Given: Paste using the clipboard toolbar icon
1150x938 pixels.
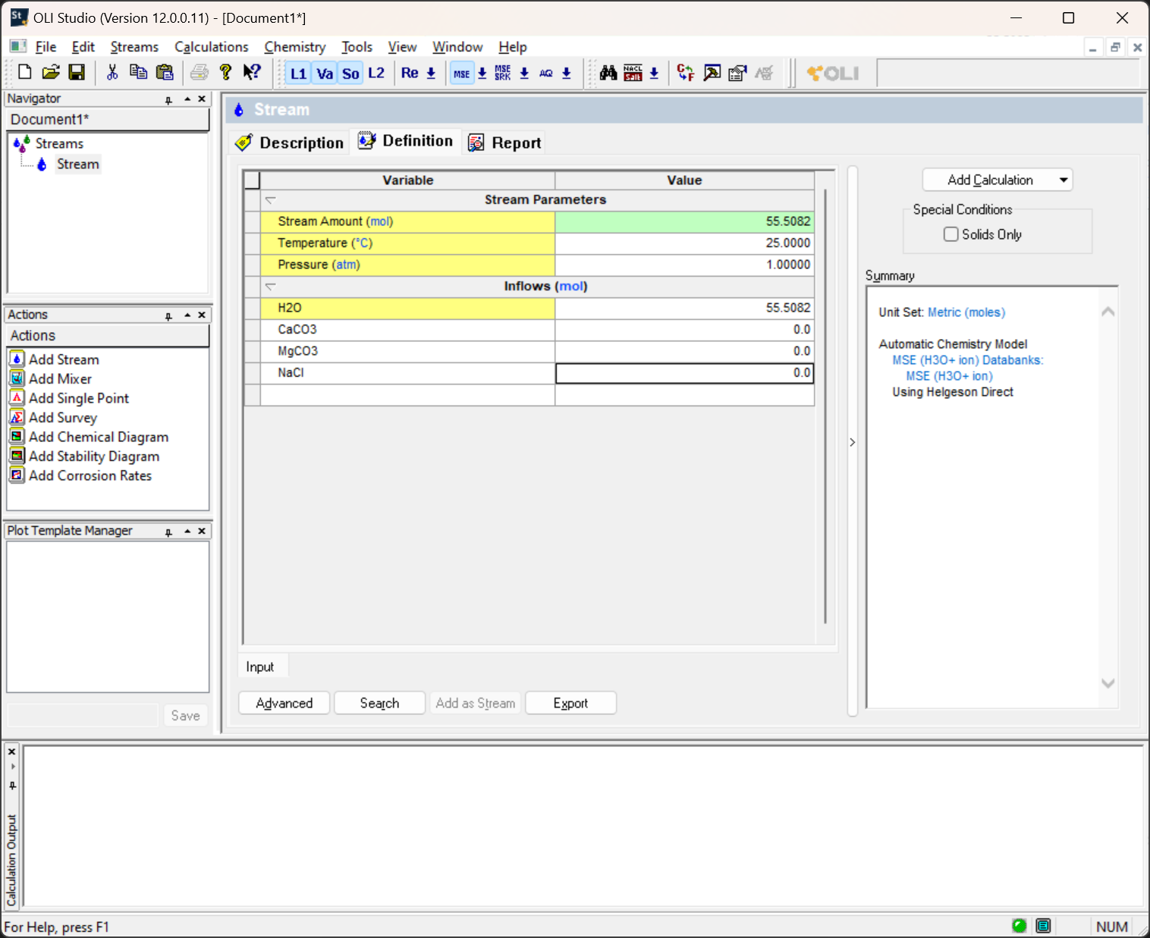Looking at the screenshot, I should [x=165, y=73].
